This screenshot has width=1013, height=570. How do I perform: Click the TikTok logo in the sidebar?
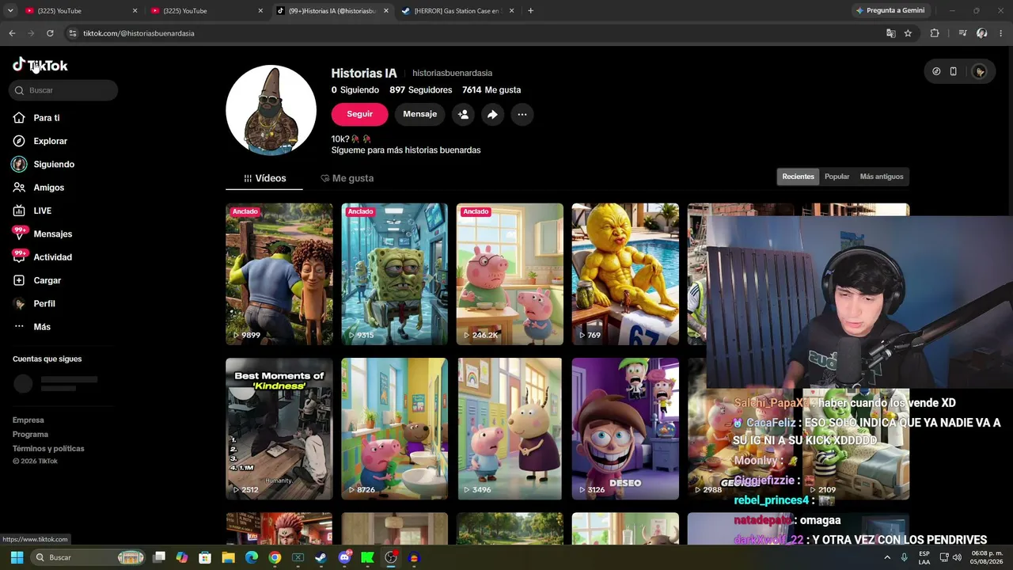[x=40, y=66]
